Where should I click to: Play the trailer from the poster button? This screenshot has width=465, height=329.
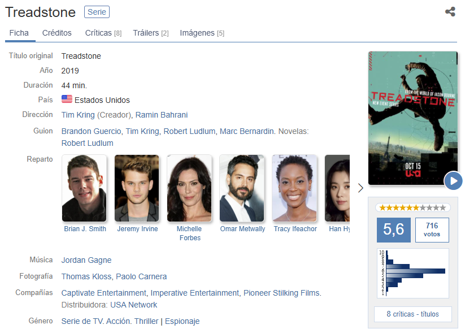(453, 181)
